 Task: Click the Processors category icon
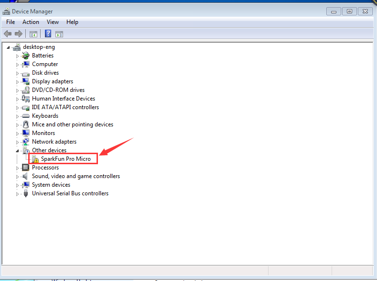pos(25,168)
